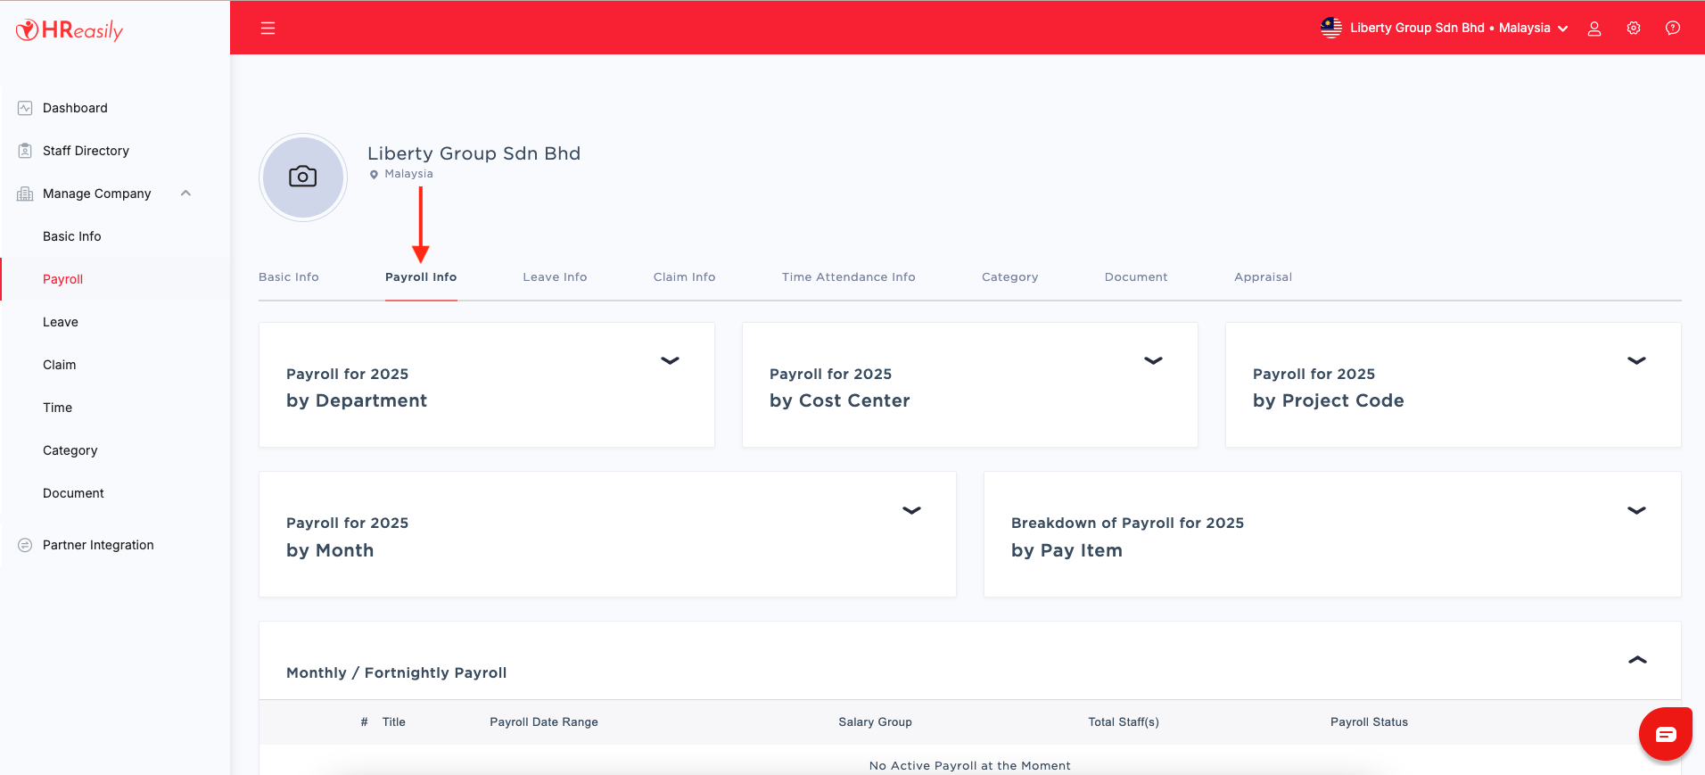Open Document in sidebar
Screen dimensions: 1705x775
[73, 493]
